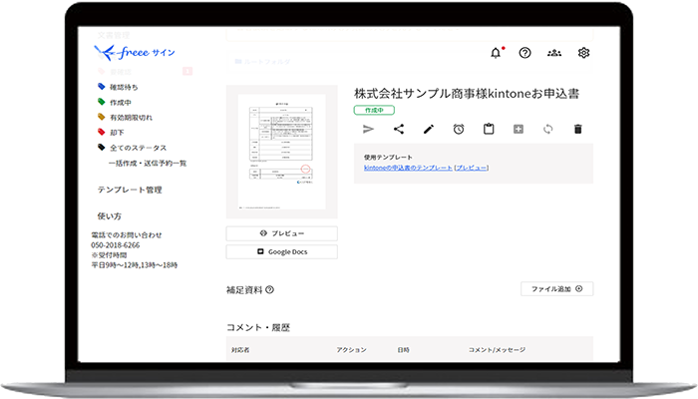Click the Google Docs button
698x399 pixels.
coord(282,251)
